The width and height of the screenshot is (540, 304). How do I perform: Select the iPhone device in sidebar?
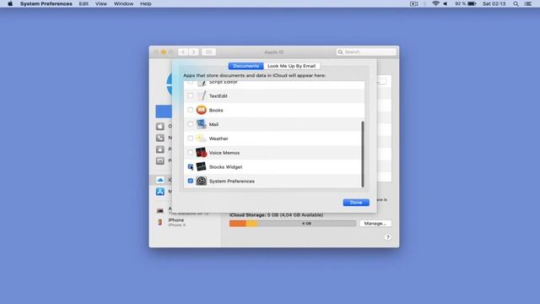pyautogui.click(x=175, y=222)
